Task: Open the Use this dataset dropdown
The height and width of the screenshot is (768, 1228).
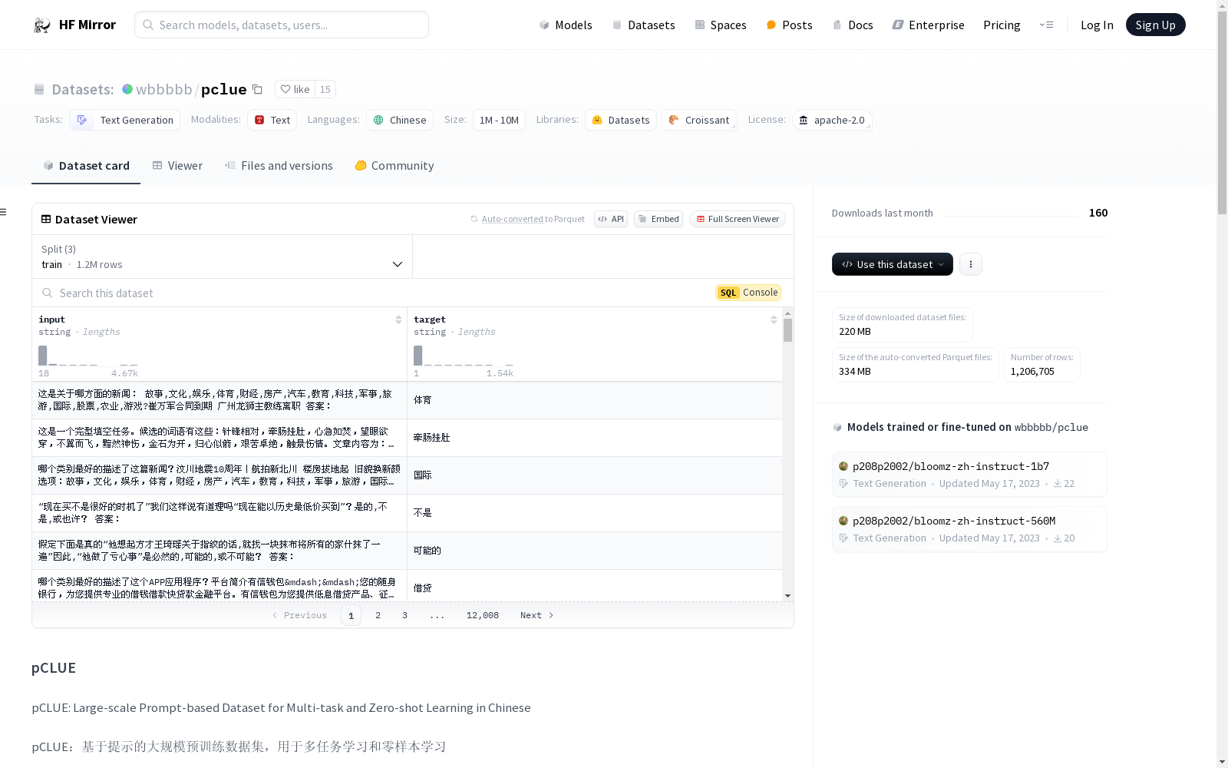Action: [x=893, y=264]
